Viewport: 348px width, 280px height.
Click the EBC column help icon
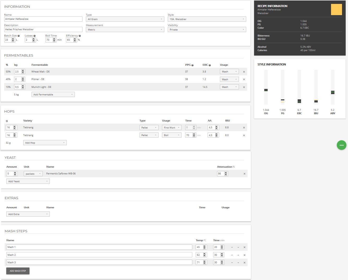pyautogui.click(x=210, y=65)
